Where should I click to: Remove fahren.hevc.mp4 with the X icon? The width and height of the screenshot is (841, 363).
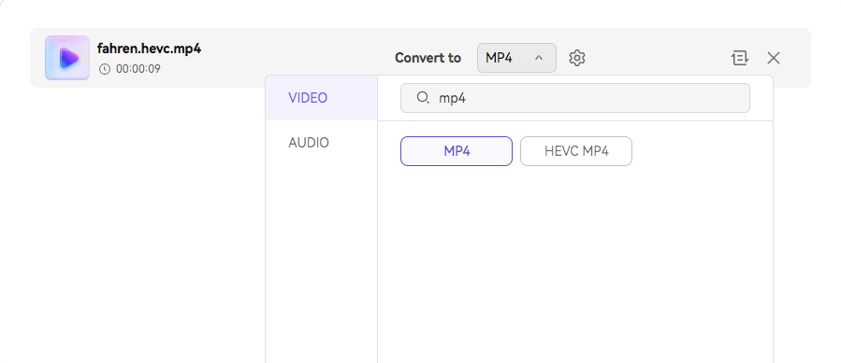click(774, 58)
